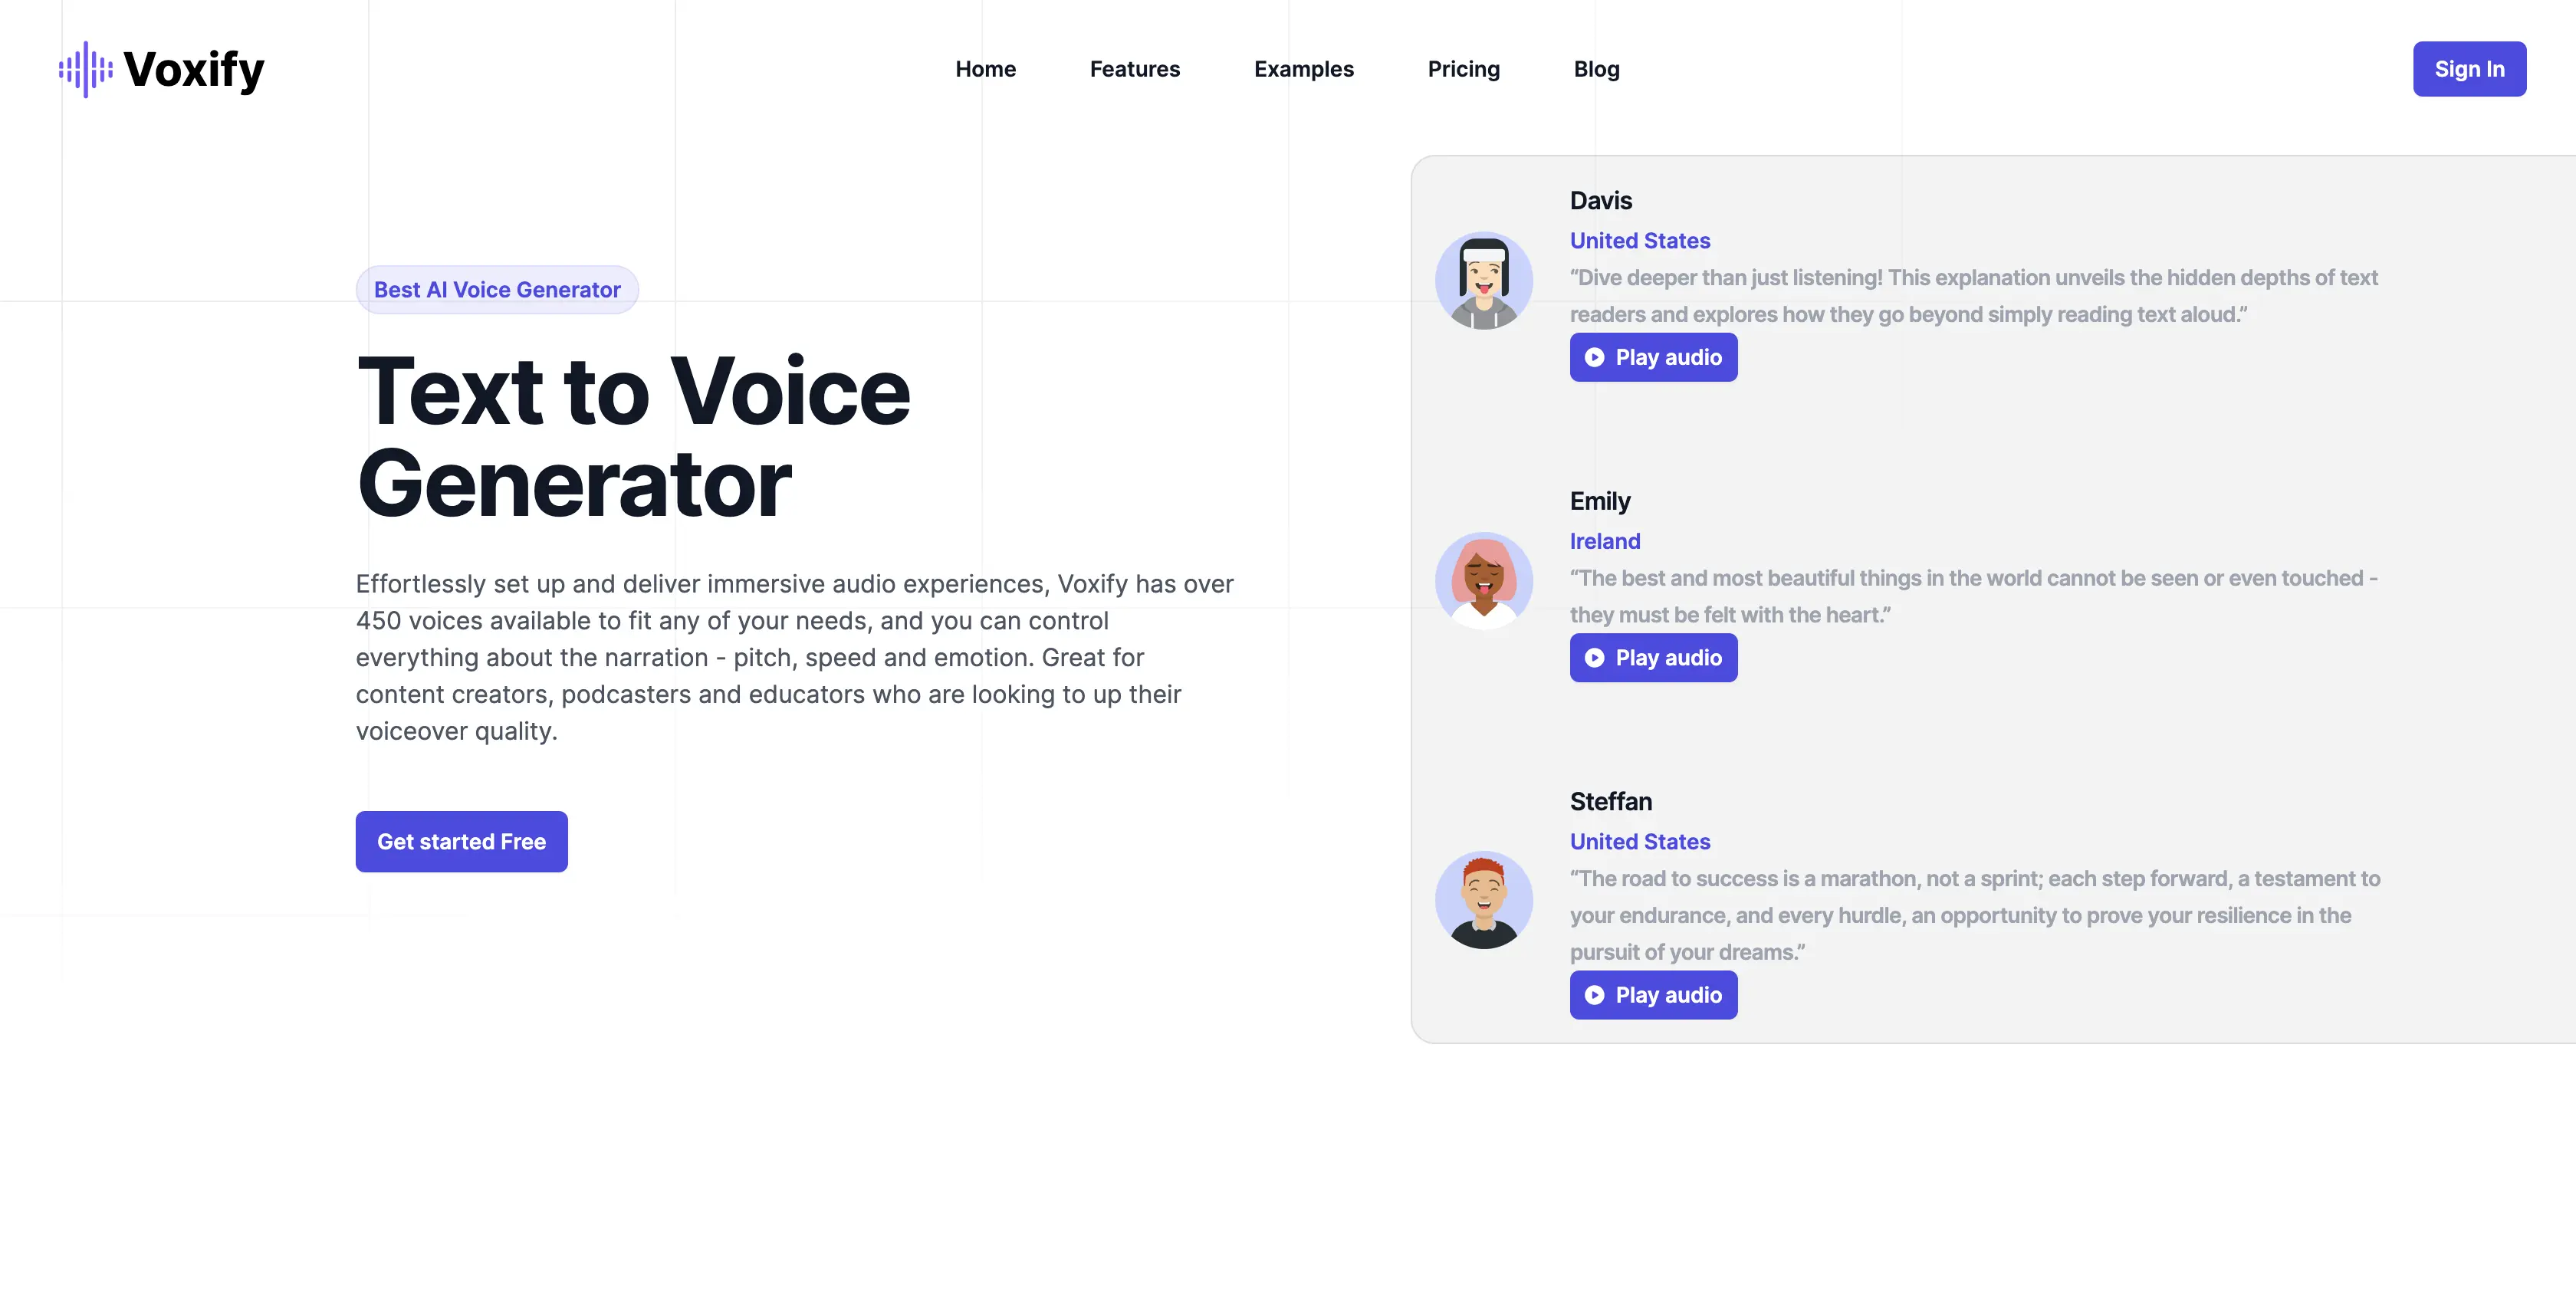The image size is (2576, 1294).
Task: Open the Examples navigation menu
Action: pyautogui.click(x=1303, y=67)
